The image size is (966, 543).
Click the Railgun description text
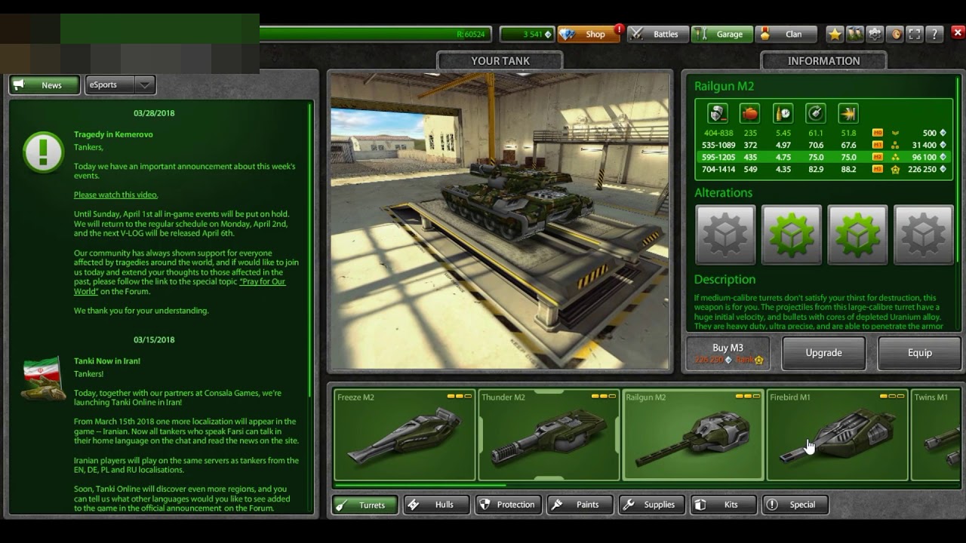tap(820, 311)
